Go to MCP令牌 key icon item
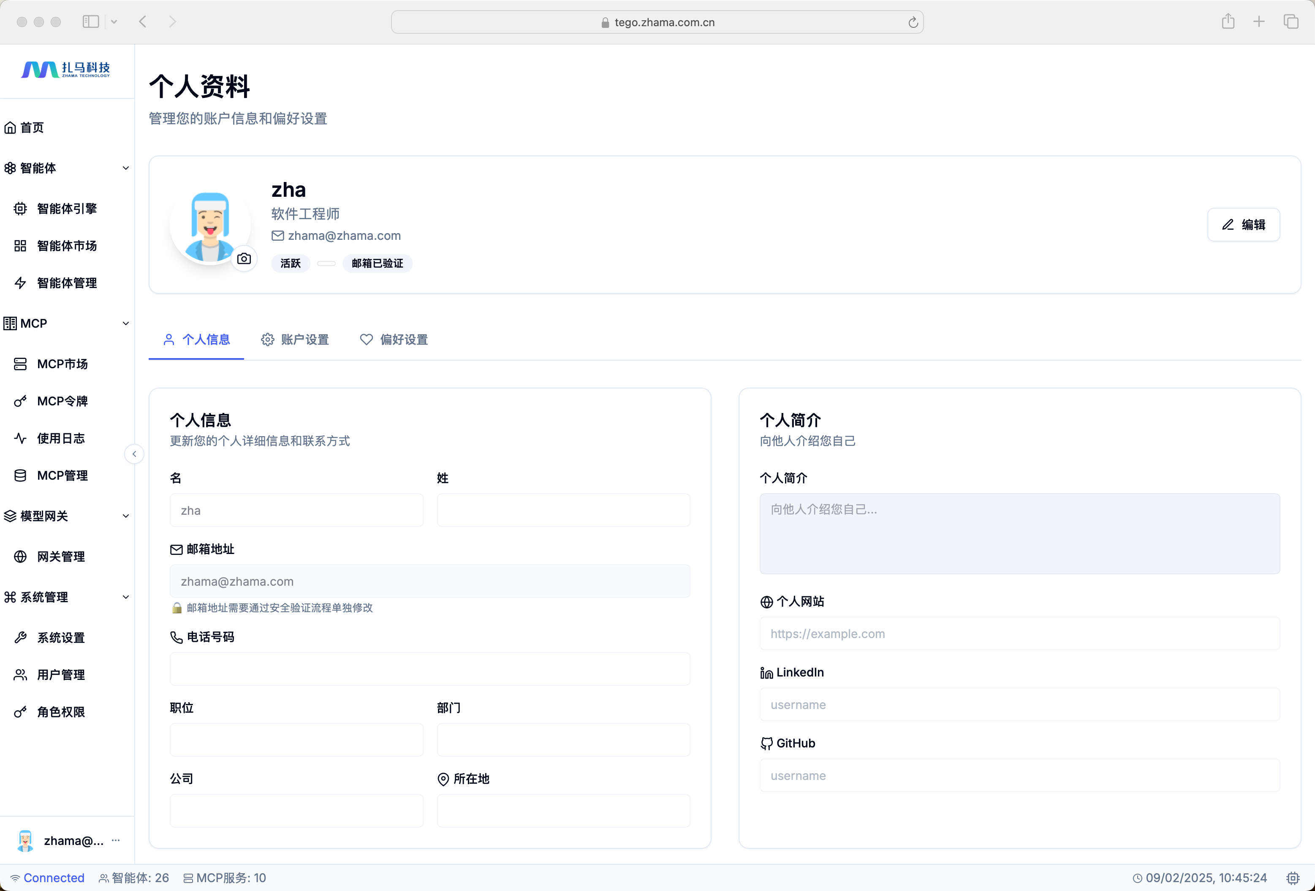This screenshot has width=1315, height=891. [62, 401]
